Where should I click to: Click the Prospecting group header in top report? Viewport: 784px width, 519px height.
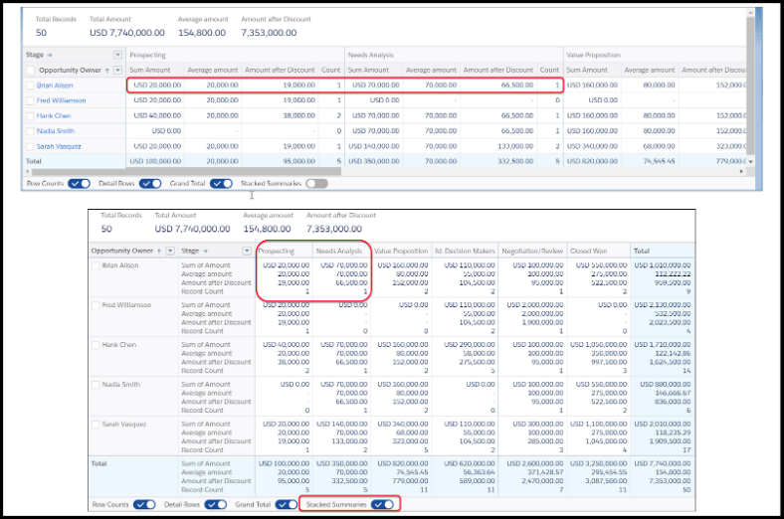click(x=147, y=55)
